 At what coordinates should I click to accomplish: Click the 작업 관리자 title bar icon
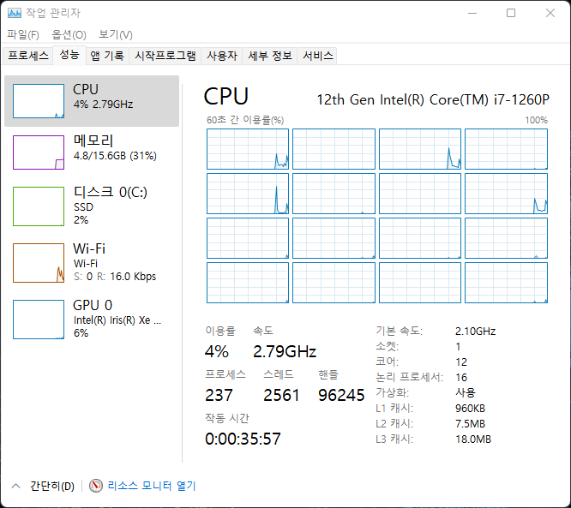15,13
